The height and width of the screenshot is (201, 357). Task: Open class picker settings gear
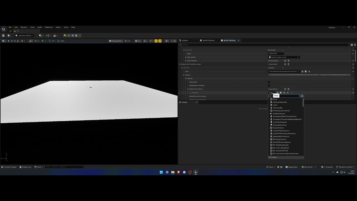pyautogui.click(x=302, y=96)
